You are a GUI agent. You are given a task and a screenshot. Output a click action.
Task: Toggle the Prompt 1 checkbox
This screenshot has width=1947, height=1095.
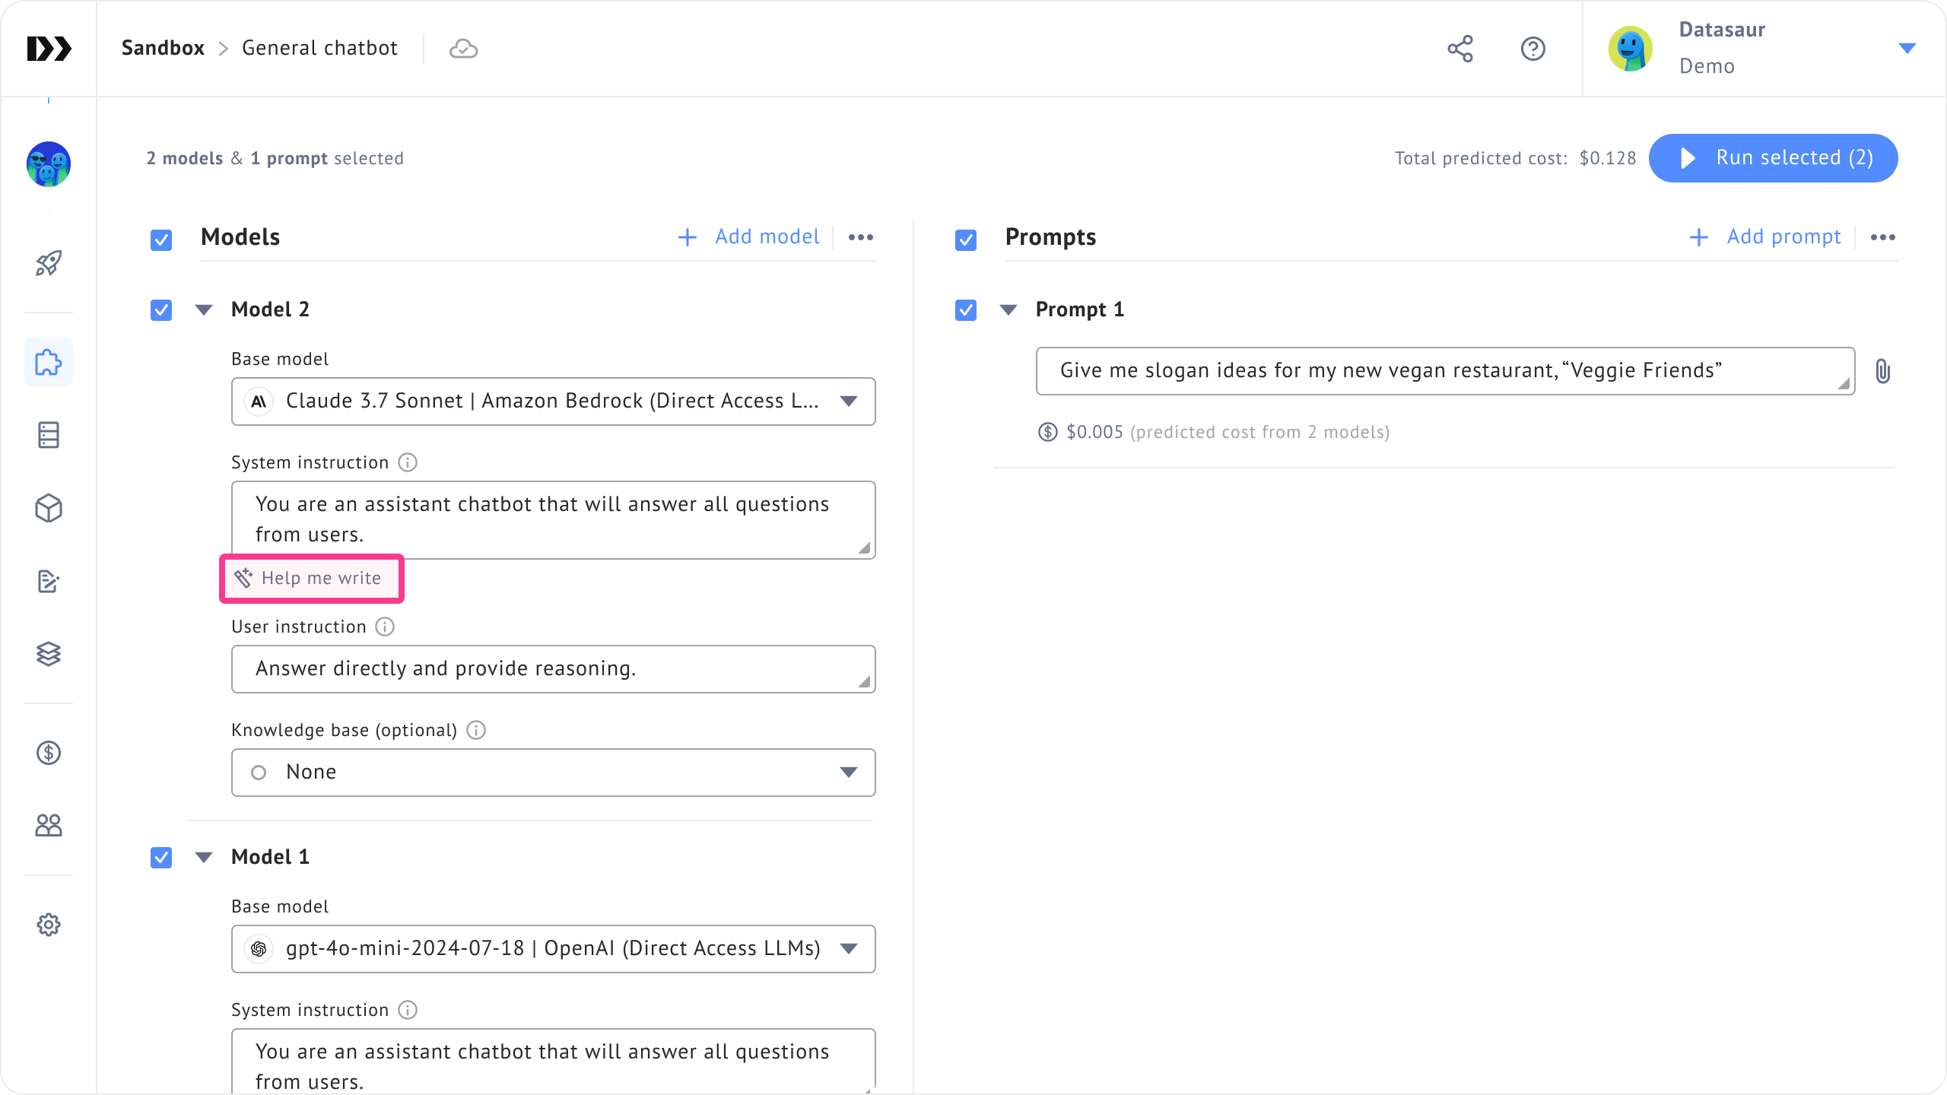(x=966, y=310)
